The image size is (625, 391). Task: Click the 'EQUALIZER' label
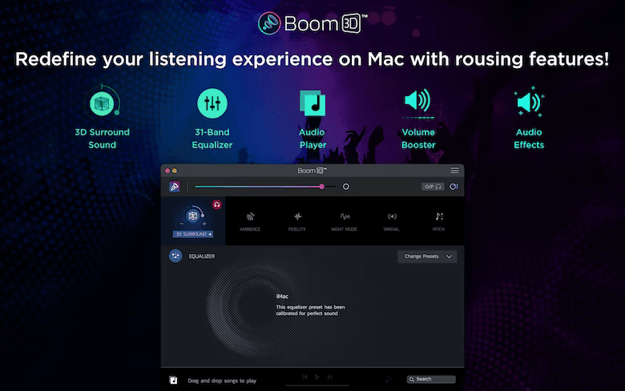pyautogui.click(x=202, y=256)
